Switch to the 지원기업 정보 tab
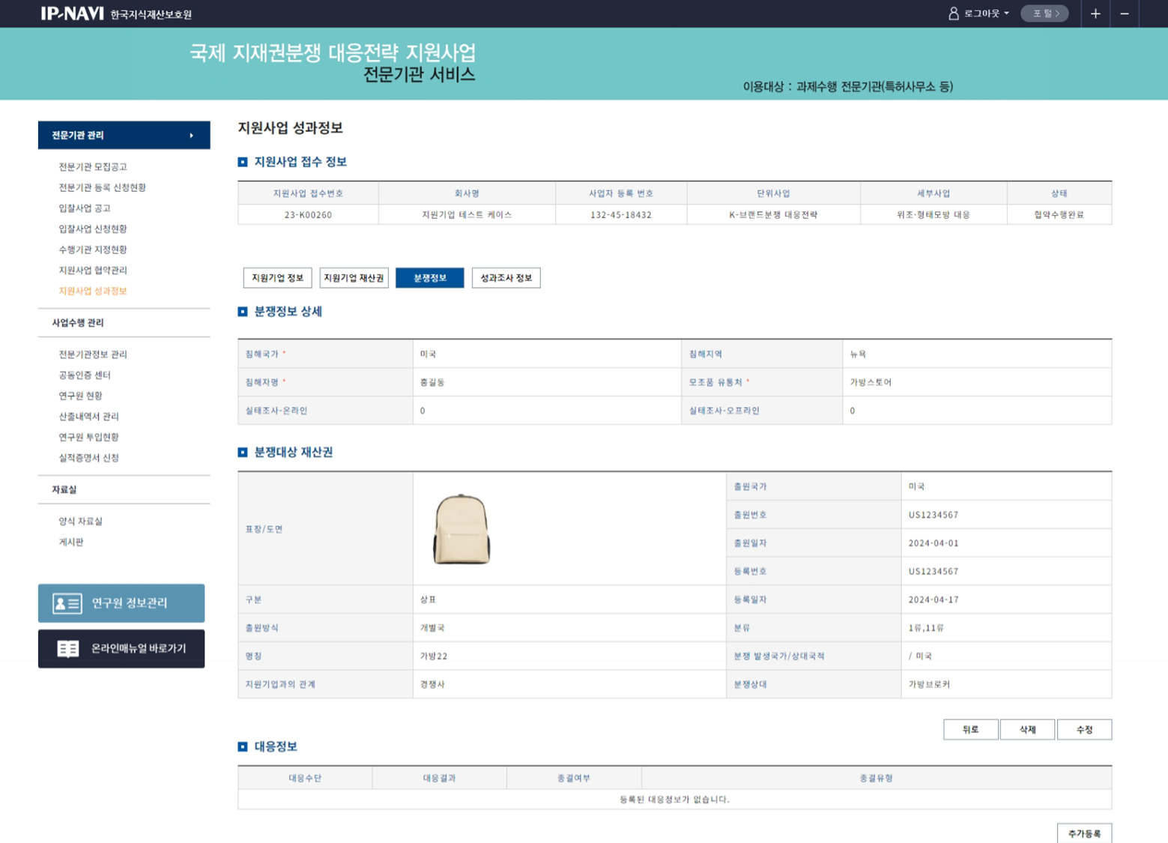 tap(277, 278)
